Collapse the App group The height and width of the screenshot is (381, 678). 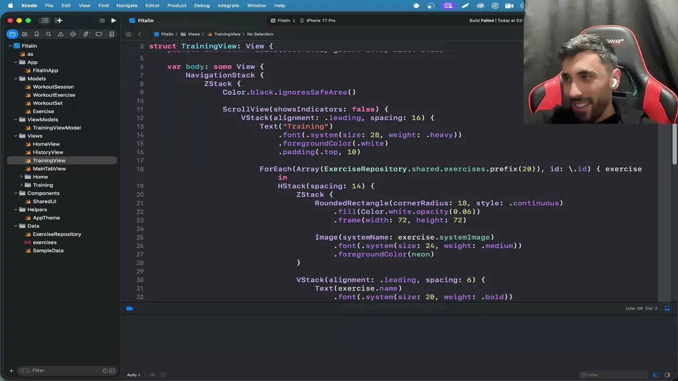(x=15, y=62)
